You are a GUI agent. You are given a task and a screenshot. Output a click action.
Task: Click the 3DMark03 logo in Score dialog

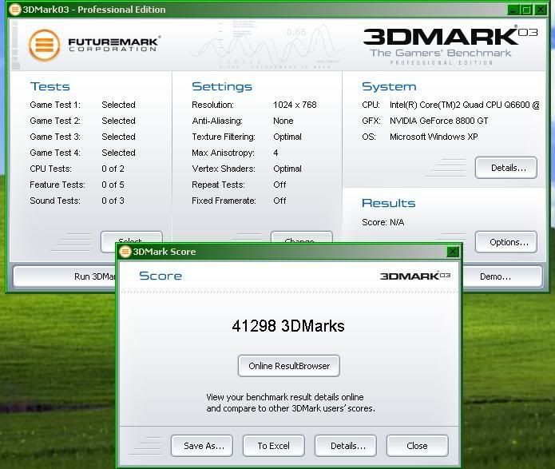(414, 276)
